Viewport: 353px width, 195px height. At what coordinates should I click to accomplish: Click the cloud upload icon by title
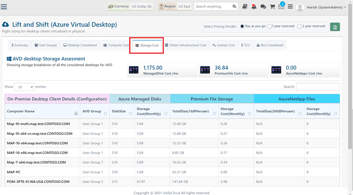tap(6, 24)
